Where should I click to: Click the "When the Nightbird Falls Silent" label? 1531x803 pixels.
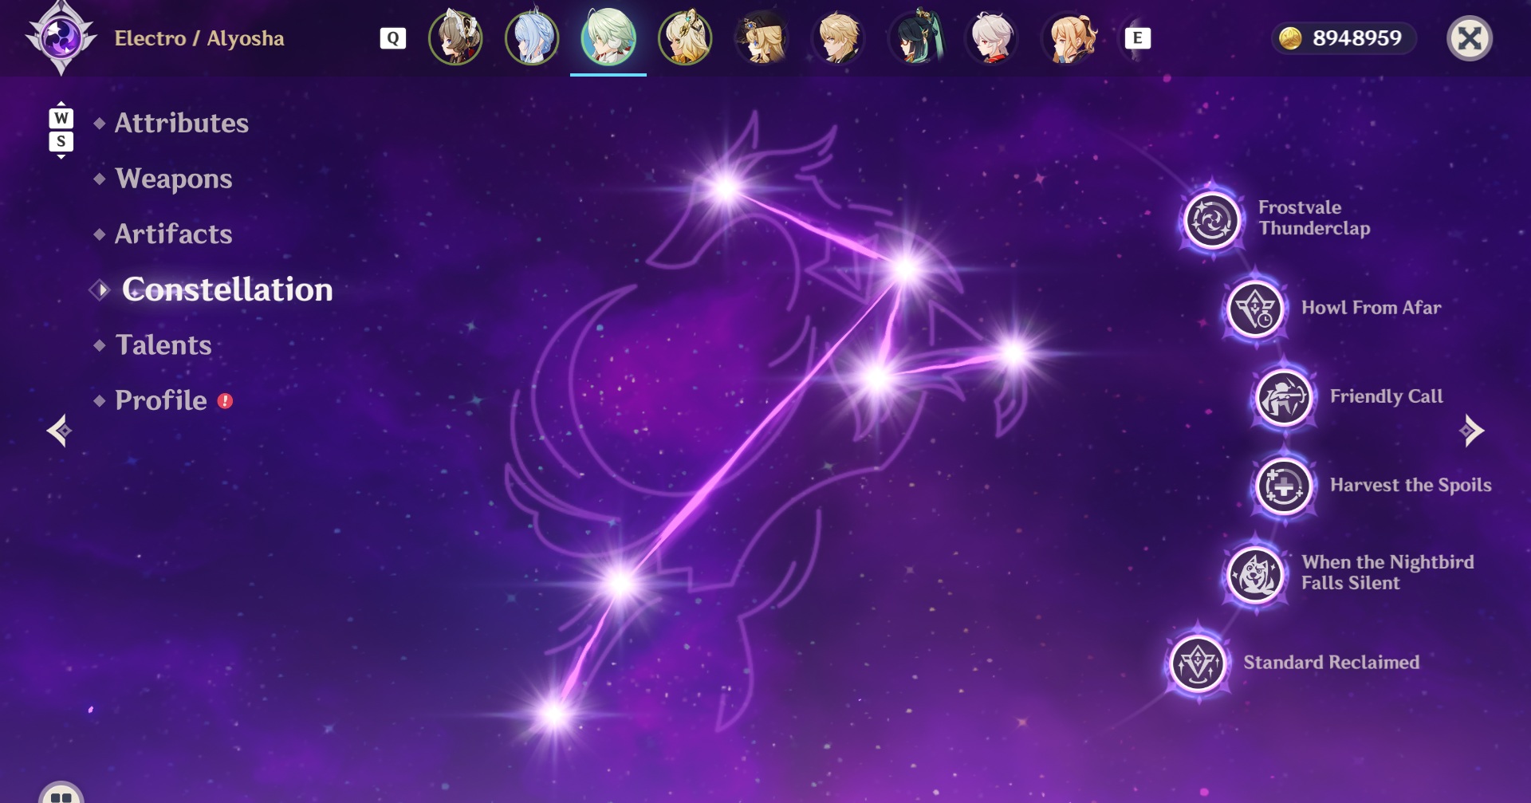[x=1387, y=573]
